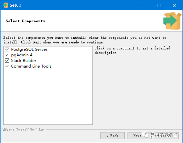
Task: Select the PostgreSQL Server component label
Action: (x=29, y=49)
